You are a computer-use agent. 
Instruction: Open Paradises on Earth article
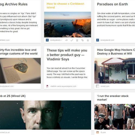[x=112, y=4]
